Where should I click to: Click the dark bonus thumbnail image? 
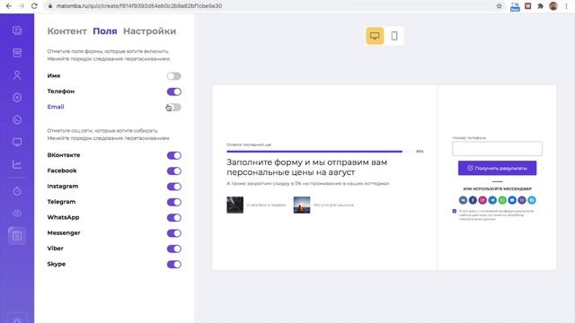coord(235,205)
